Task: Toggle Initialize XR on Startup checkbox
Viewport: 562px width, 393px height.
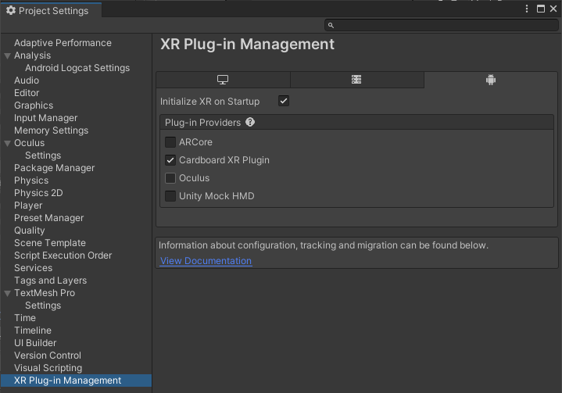Action: 284,101
